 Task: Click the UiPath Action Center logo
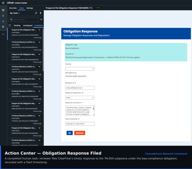17,3
